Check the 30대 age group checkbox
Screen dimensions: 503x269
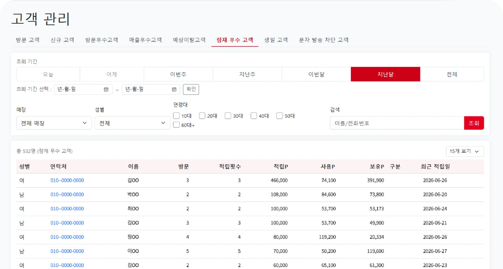pos(228,116)
